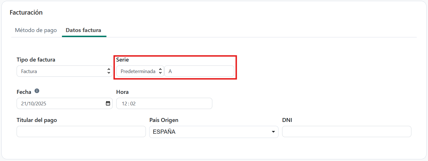Select the hour 12 in Hora field
Viewport: 428px width, 161px height.
(x=124, y=104)
